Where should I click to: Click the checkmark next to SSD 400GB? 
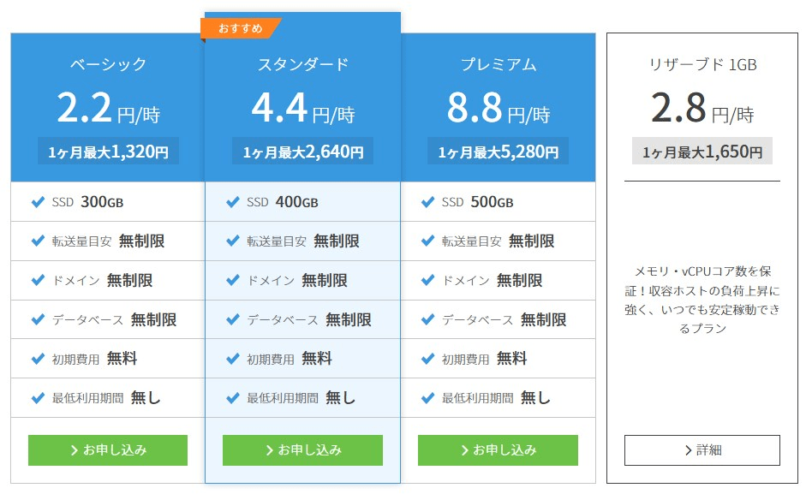[x=232, y=202]
